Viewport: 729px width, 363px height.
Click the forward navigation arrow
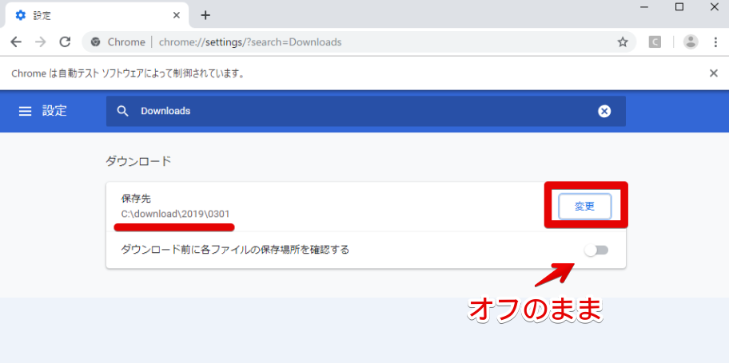[41, 42]
